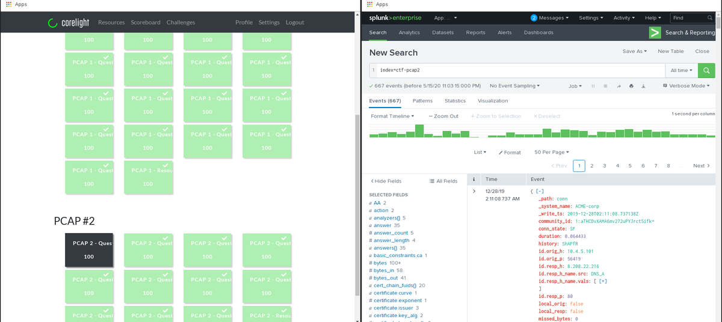Open the No Event Sampling dropdown
This screenshot has height=322, width=722.
514,86
